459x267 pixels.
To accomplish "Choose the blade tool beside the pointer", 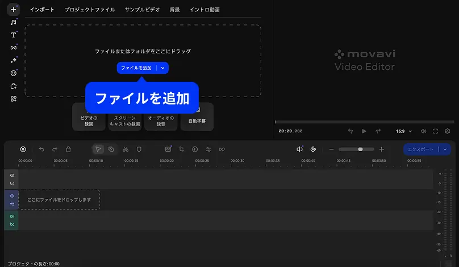I will [x=111, y=149].
